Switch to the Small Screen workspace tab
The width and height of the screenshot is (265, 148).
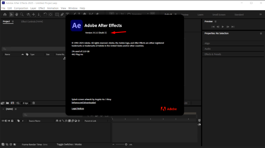click(219, 15)
